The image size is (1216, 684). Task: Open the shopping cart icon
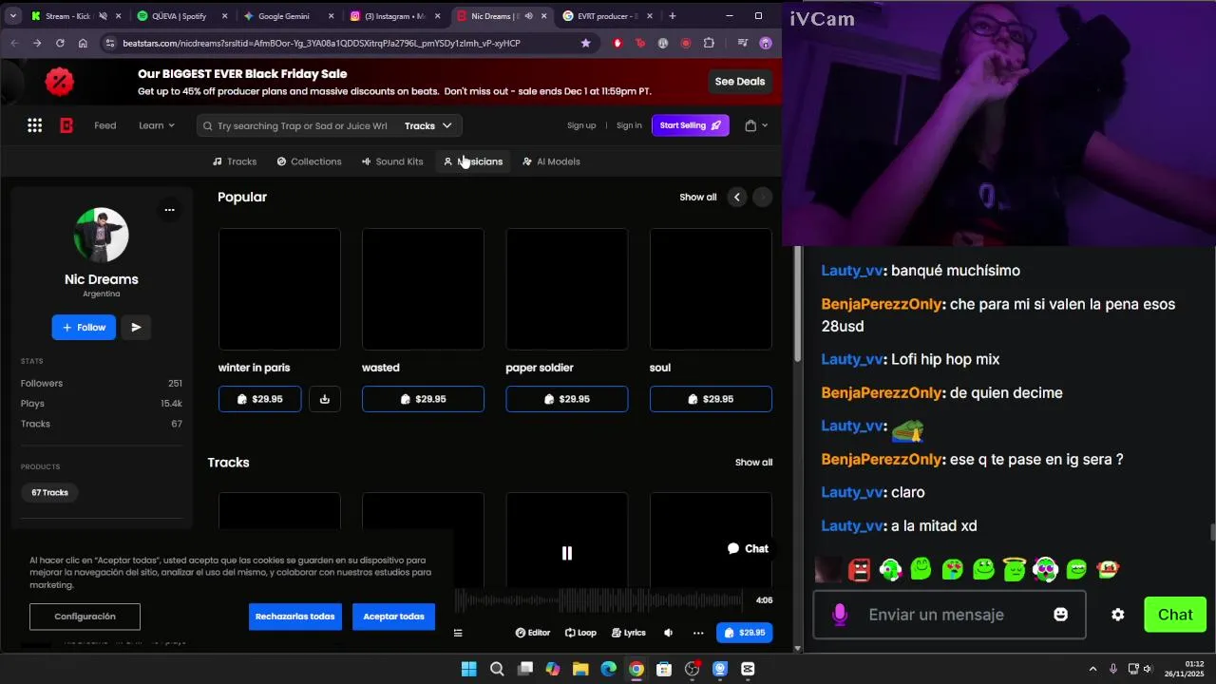coord(750,125)
